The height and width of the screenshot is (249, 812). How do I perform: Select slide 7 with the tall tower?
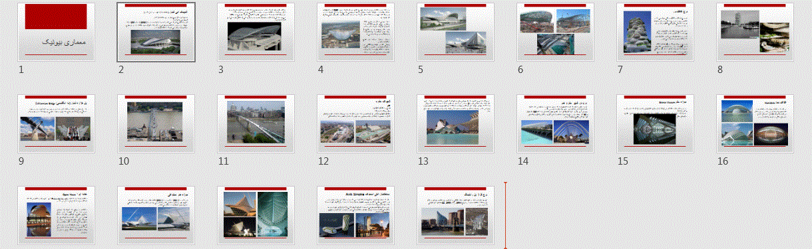pos(656,32)
